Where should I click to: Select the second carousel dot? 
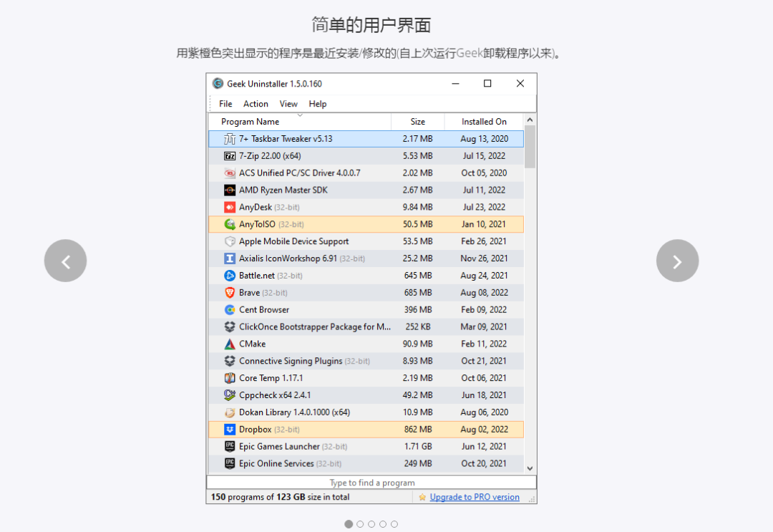point(360,524)
